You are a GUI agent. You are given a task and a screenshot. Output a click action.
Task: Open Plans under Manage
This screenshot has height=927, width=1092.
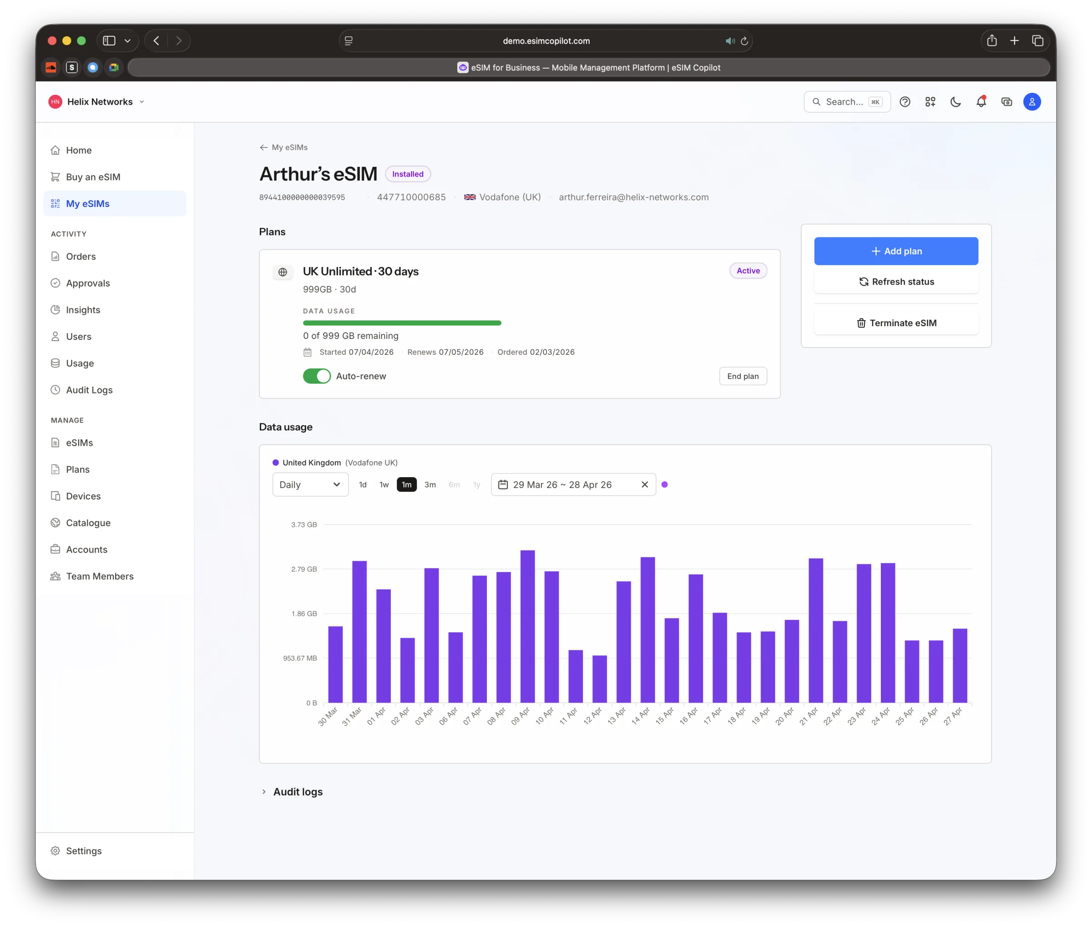coord(115,469)
